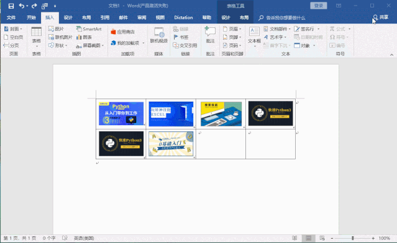Switch to the 开始 ribbon tab
Viewport: 397px width, 243px height.
[31, 17]
